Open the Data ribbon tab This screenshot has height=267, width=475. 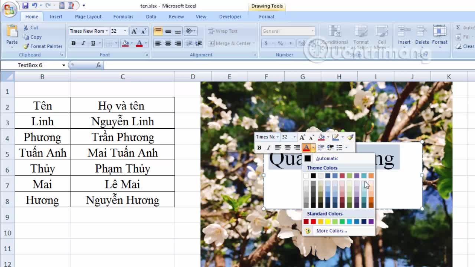(151, 17)
